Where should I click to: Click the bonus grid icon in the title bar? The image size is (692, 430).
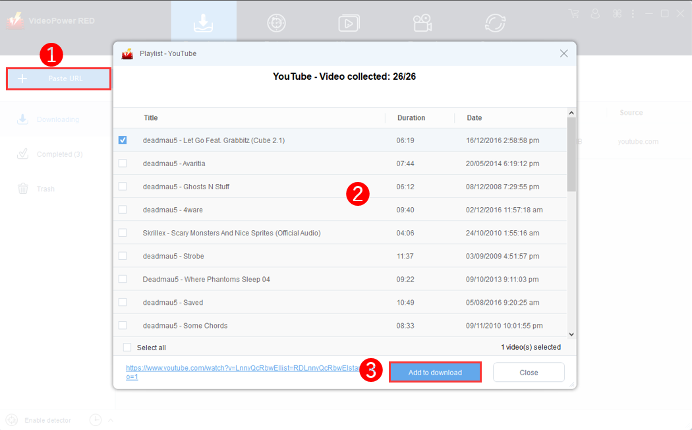(617, 13)
